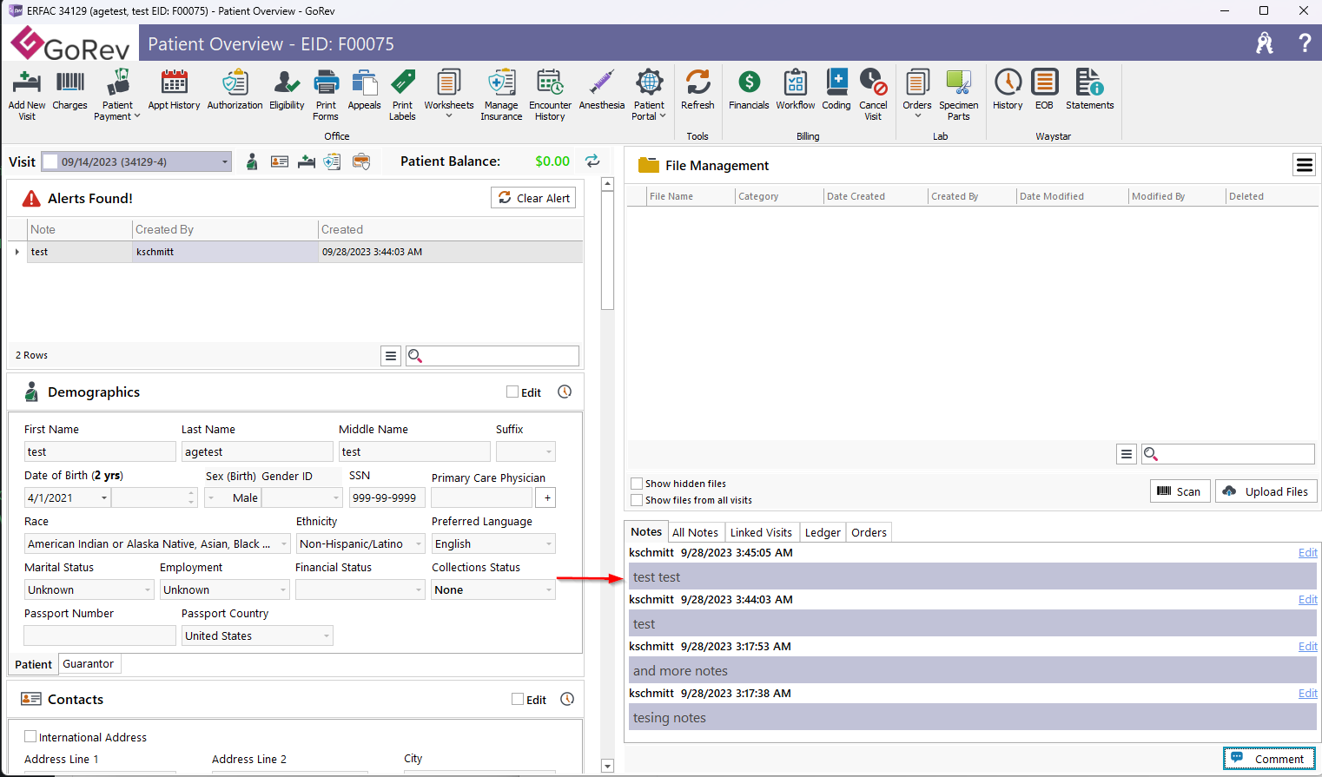Image resolution: width=1322 pixels, height=777 pixels.
Task: Open Appt History calendar
Action: pos(174,90)
